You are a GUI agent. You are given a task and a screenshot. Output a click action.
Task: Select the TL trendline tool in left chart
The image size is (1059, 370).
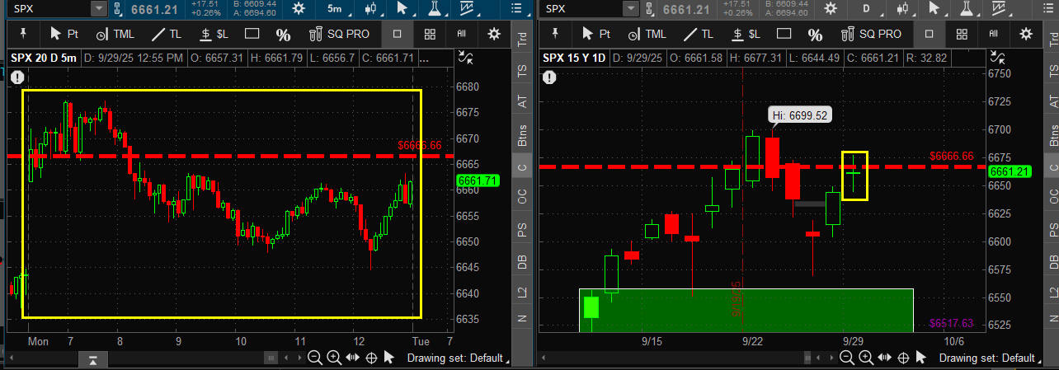pos(167,34)
